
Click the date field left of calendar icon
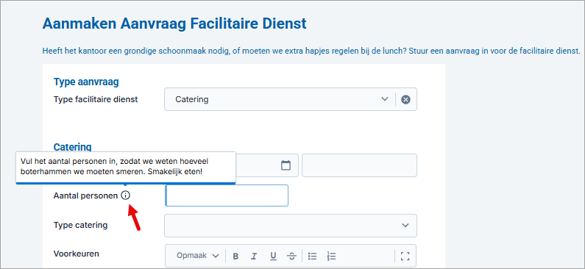pos(258,165)
